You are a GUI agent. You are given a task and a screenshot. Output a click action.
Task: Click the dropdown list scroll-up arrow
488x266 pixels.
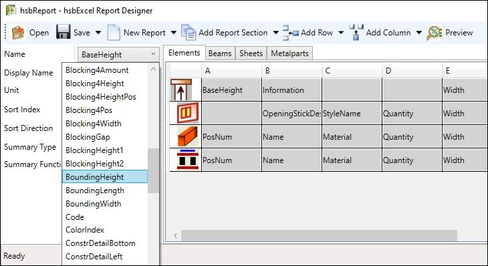pyautogui.click(x=153, y=69)
